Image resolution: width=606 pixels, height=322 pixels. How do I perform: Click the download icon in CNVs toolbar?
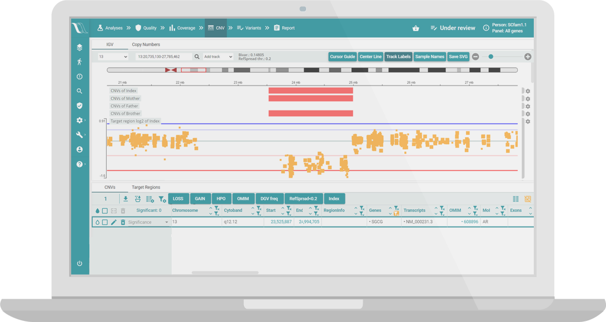coord(126,199)
